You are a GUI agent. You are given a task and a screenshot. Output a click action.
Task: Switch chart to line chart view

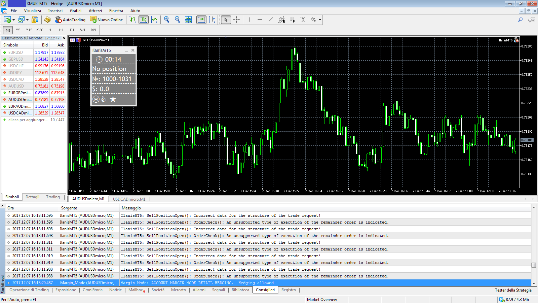154,20
